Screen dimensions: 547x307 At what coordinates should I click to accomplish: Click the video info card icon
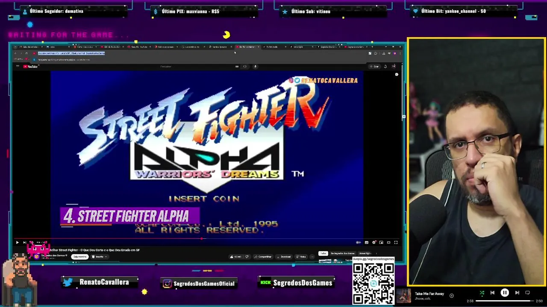point(397,75)
